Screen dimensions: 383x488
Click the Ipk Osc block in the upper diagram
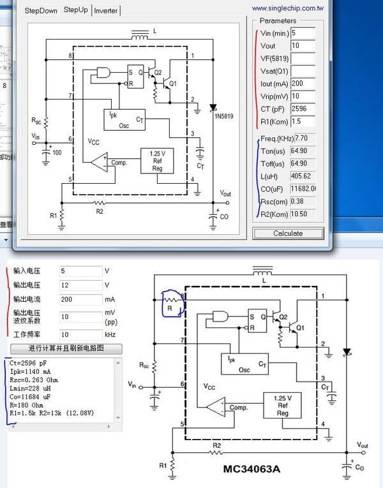(124, 119)
